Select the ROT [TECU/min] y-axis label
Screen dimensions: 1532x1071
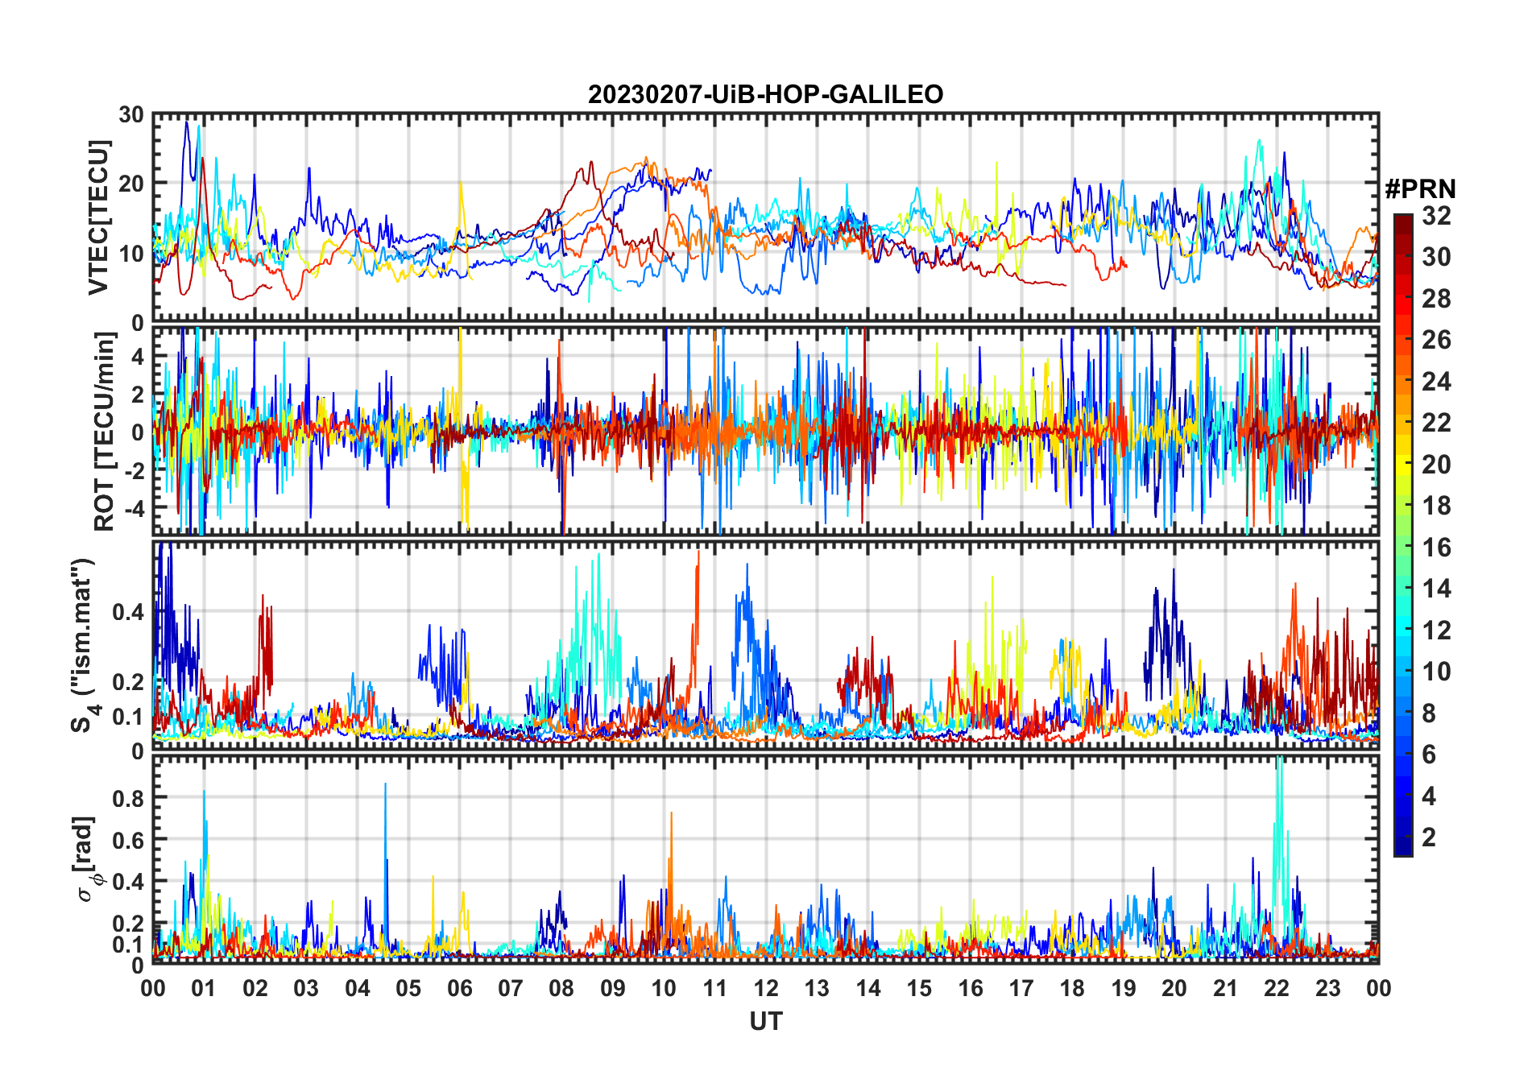105,431
